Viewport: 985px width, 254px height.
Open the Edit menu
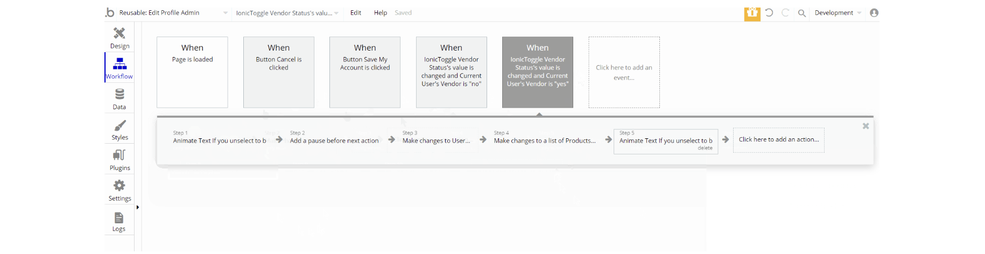[356, 13]
